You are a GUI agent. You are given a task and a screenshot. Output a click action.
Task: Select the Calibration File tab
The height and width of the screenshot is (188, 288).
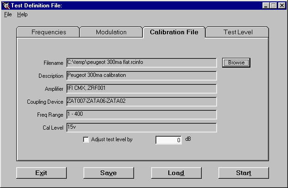coord(174,32)
